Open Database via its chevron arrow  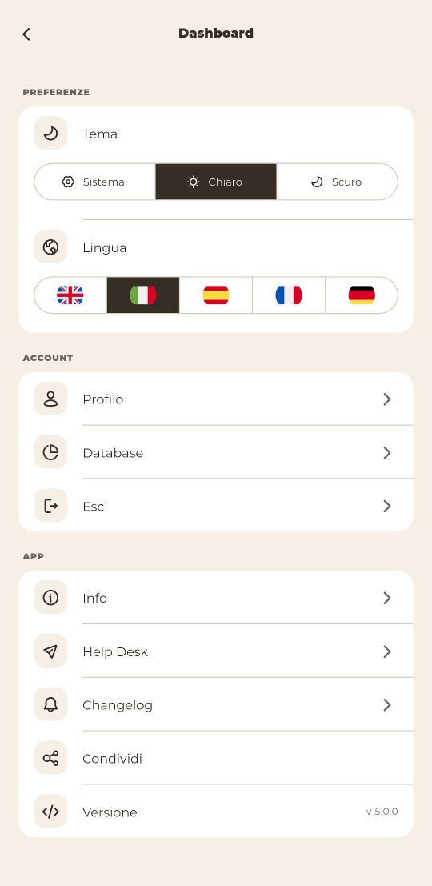click(x=387, y=453)
